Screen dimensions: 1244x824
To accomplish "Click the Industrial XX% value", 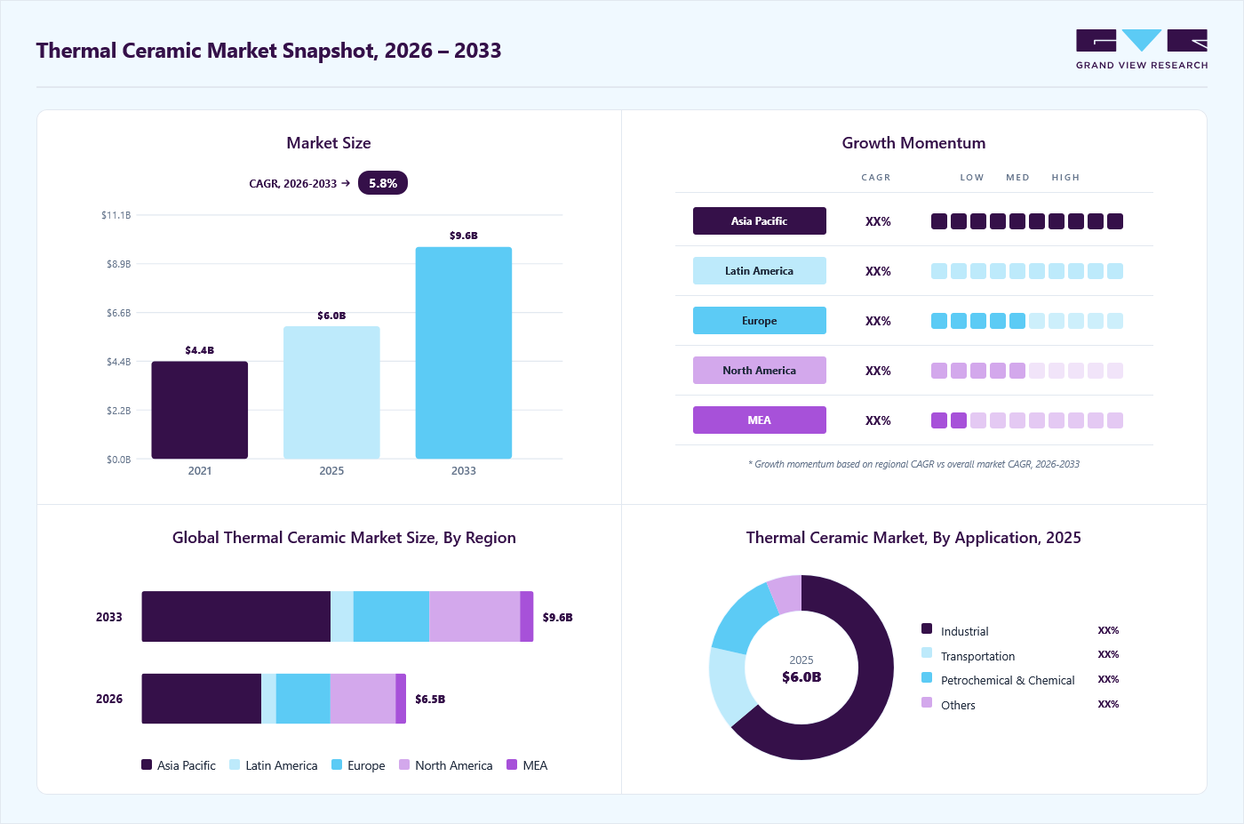I will pos(1108,630).
